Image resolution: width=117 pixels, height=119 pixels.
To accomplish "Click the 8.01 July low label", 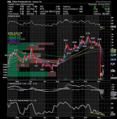I will pos(52,71).
